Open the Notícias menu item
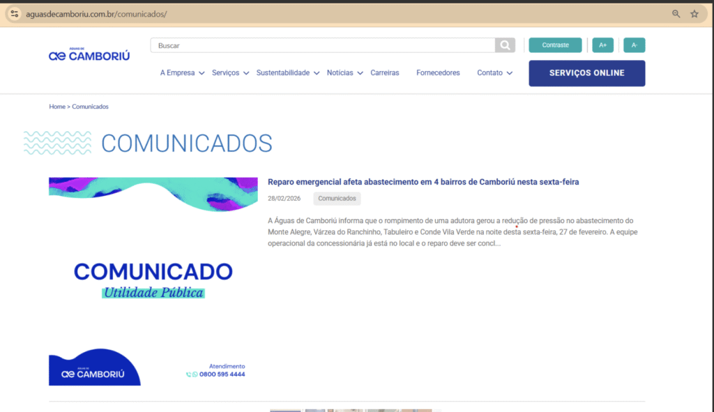Image resolution: width=714 pixels, height=412 pixels. pos(340,73)
